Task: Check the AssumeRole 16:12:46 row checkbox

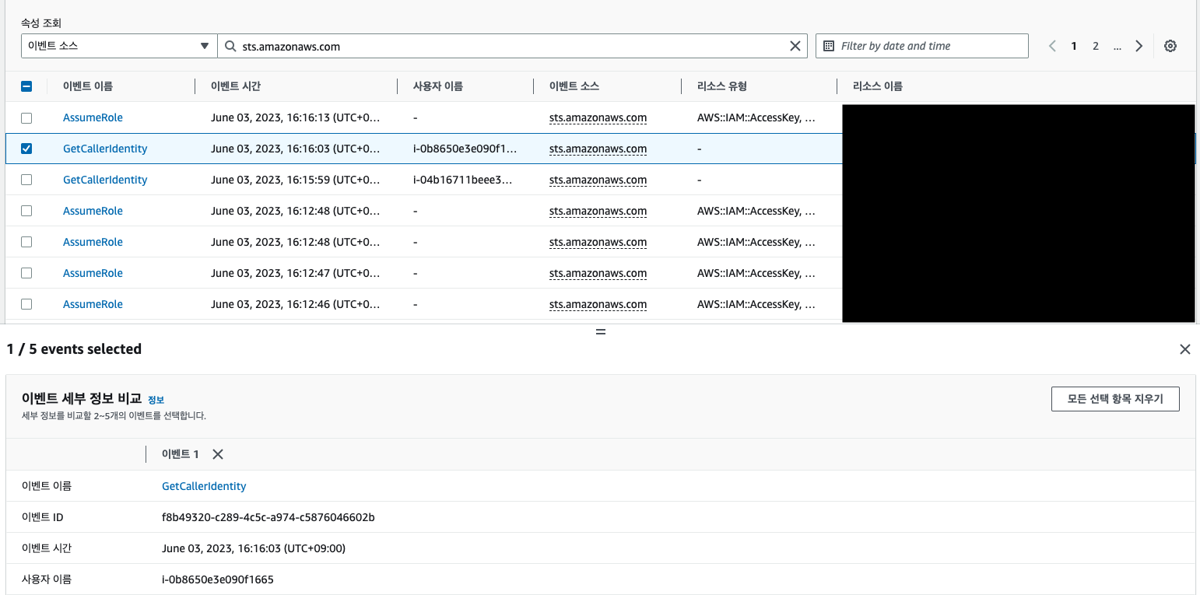Action: click(x=26, y=304)
